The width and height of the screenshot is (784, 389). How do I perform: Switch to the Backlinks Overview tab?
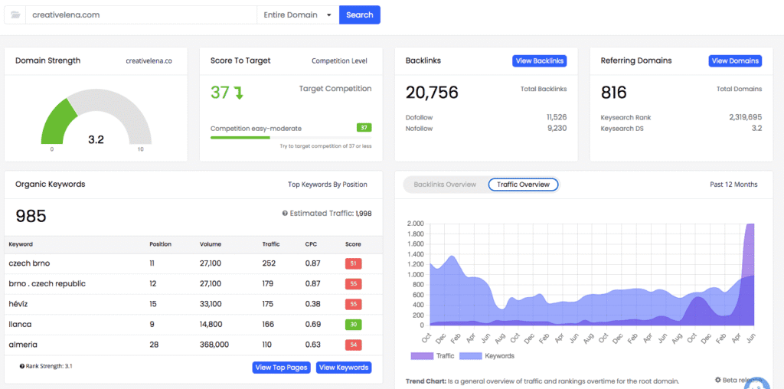pos(445,185)
